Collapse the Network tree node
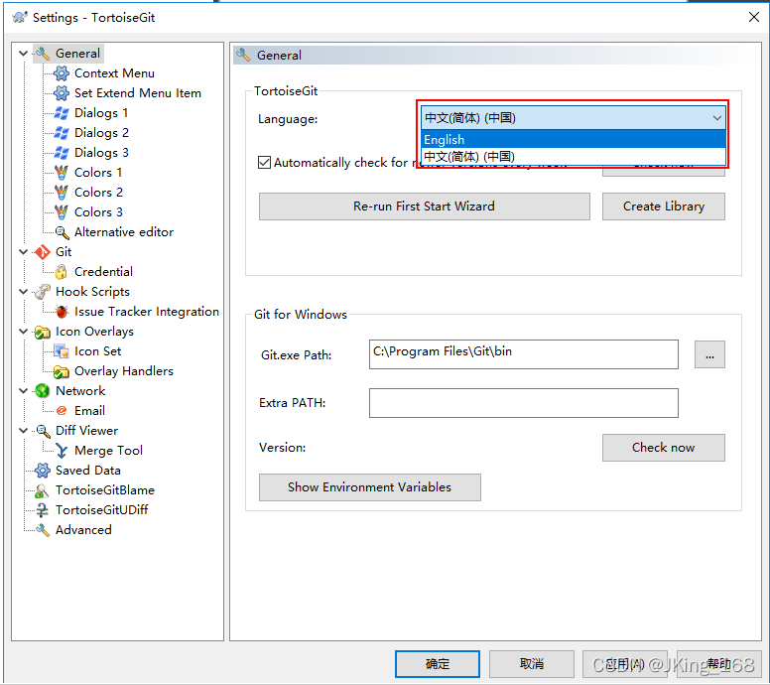The width and height of the screenshot is (770, 685). click(x=23, y=391)
